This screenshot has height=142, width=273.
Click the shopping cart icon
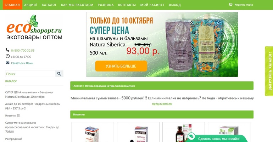pyautogui.click(x=230, y=5)
